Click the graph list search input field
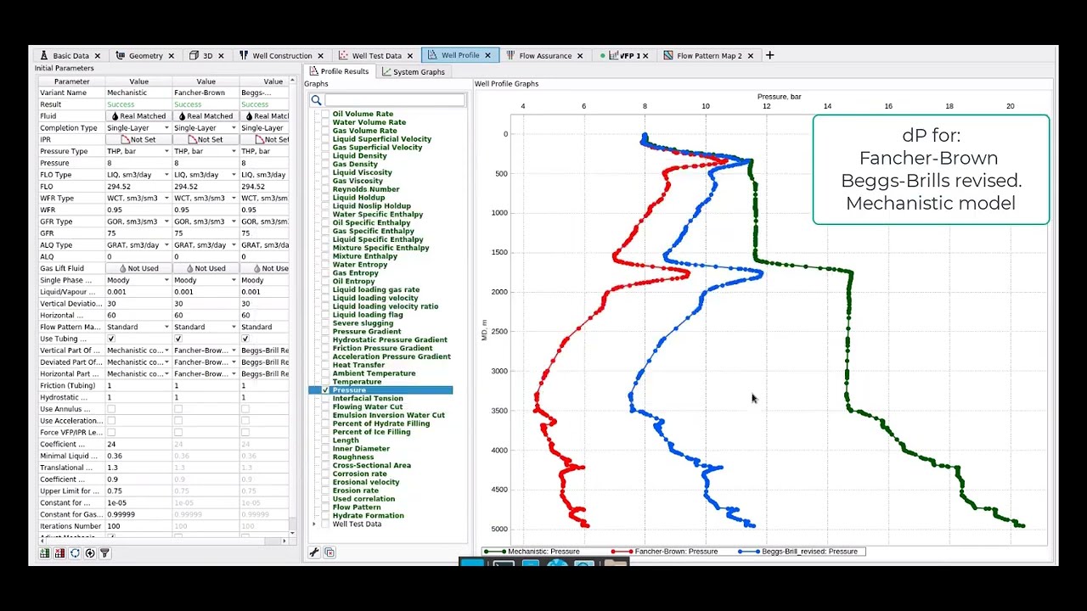Image resolution: width=1087 pixels, height=611 pixels. 395,101
